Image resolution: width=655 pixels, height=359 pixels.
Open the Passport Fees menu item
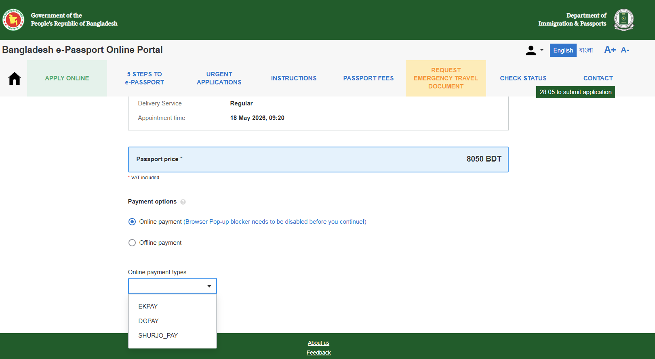point(369,78)
